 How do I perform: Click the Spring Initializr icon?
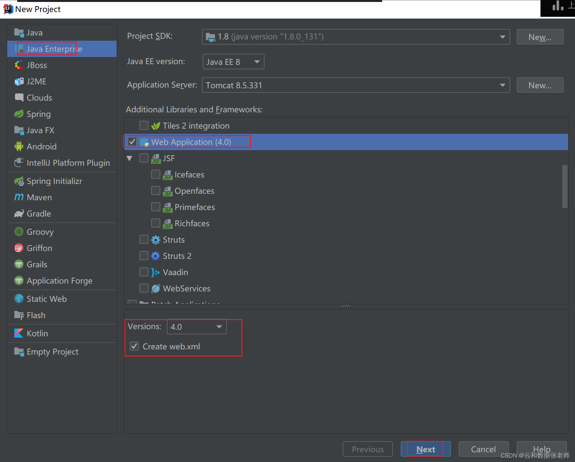tap(19, 181)
